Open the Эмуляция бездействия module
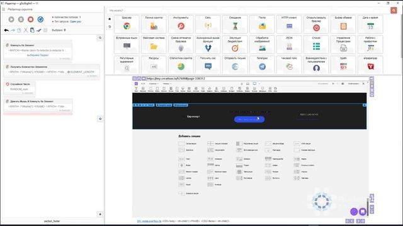Image resolution: width=403 pixels, height=226 pixels. pyautogui.click(x=235, y=45)
